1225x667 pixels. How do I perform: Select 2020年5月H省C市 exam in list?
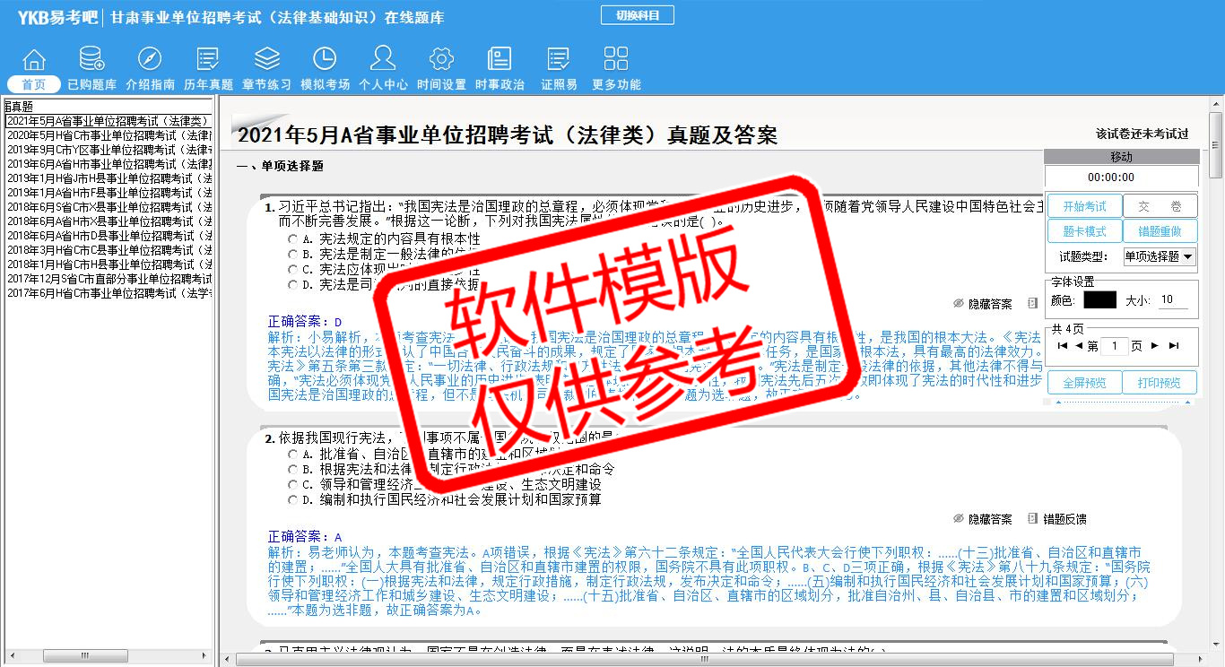(x=108, y=135)
